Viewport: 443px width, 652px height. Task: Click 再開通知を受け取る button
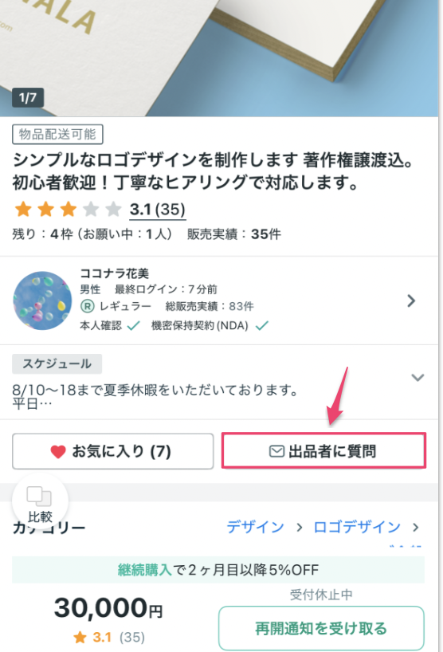[321, 628]
